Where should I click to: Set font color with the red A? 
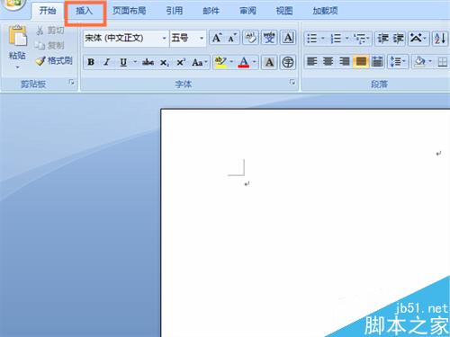(244, 62)
